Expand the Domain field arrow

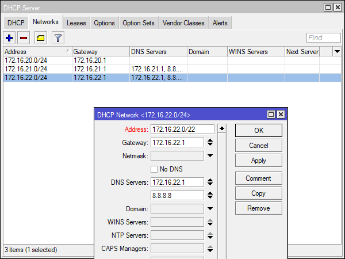pyautogui.click(x=210, y=208)
